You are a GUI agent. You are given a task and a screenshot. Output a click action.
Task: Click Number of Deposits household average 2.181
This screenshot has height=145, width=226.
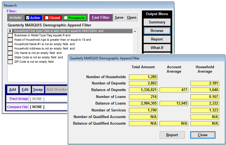click(205, 83)
